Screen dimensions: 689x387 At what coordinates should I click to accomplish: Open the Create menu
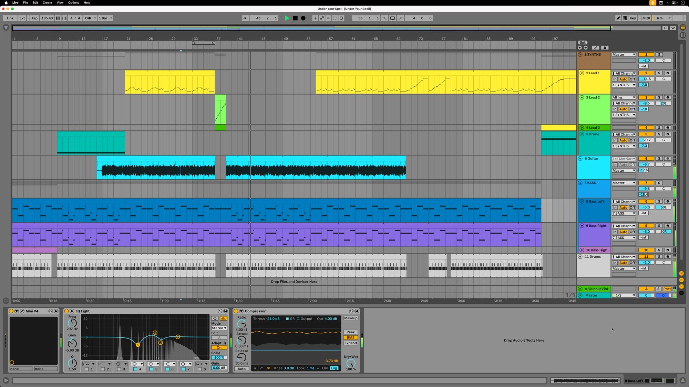47,3
